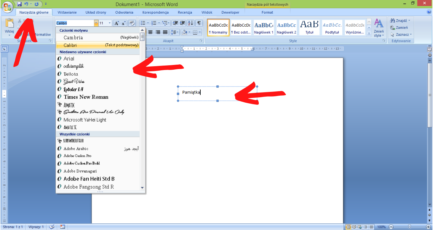Open the Odwołania tab
The width and height of the screenshot is (433, 230).
[124, 12]
